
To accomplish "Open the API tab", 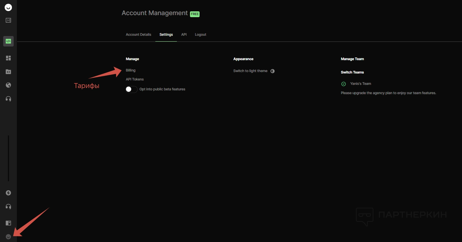I will pos(184,35).
